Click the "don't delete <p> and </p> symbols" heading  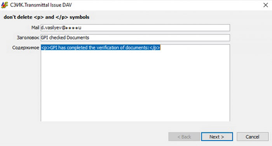tap(47, 17)
